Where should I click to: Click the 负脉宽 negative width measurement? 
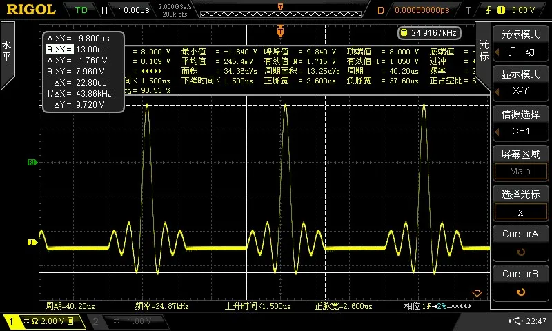[x=383, y=81]
